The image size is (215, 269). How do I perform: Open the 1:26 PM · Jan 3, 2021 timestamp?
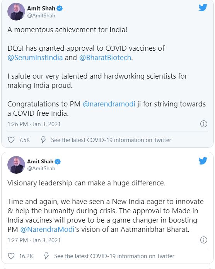pyautogui.click(x=34, y=124)
